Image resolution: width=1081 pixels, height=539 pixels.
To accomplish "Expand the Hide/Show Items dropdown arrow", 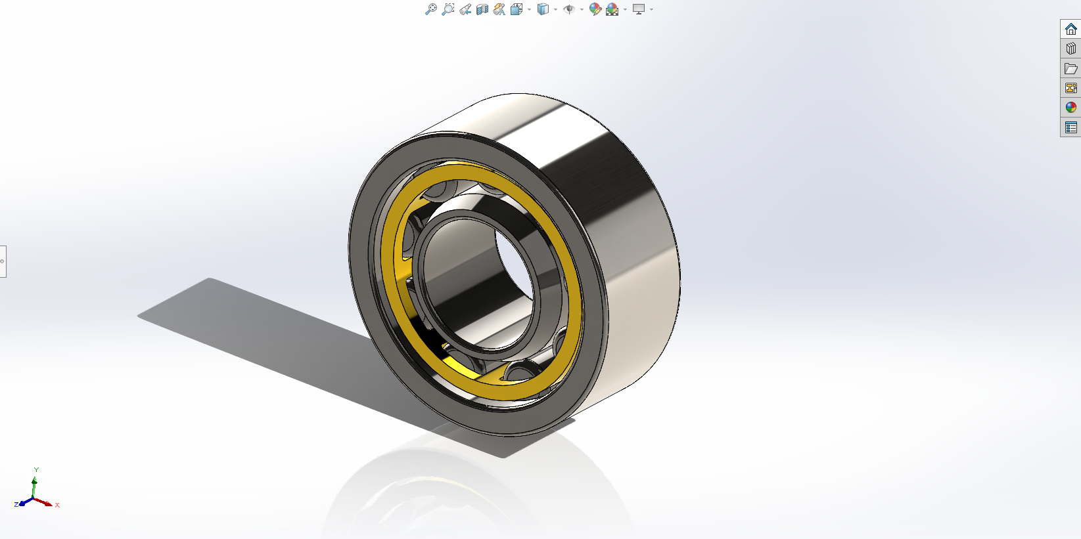I will point(582,9).
